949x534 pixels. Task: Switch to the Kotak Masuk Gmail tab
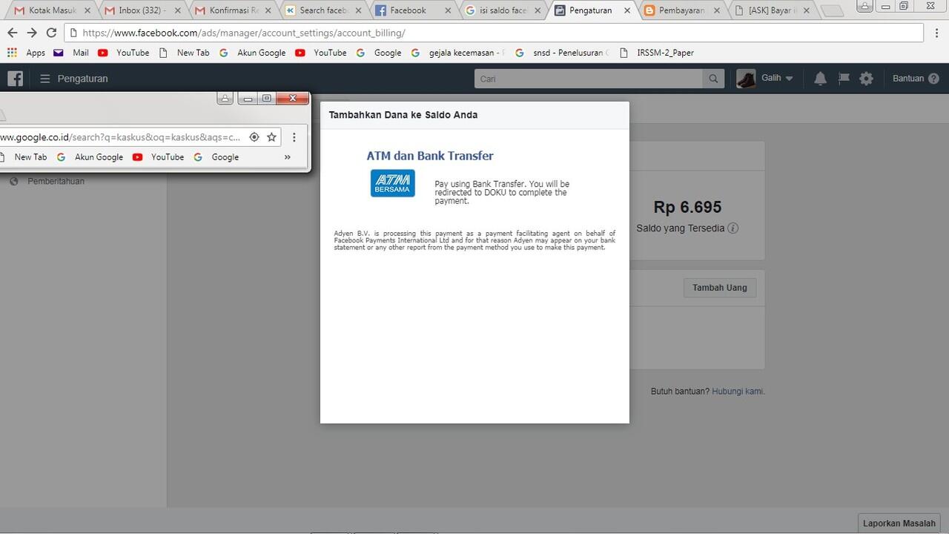[52, 10]
